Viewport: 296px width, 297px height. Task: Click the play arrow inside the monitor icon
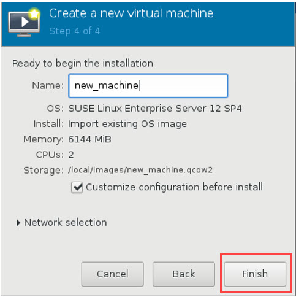25,22
